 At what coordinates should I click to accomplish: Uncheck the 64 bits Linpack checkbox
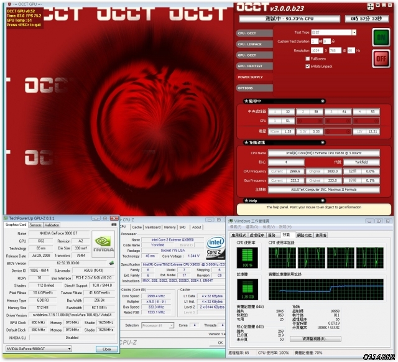(x=308, y=67)
